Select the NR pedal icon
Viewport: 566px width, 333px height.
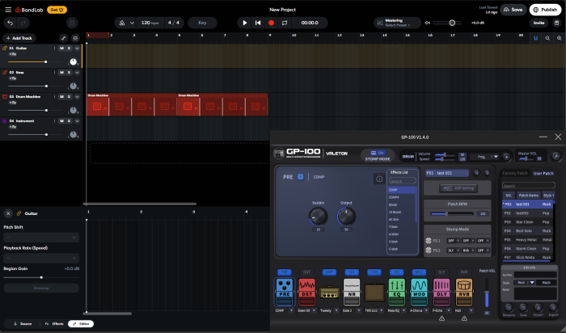[x=352, y=292]
